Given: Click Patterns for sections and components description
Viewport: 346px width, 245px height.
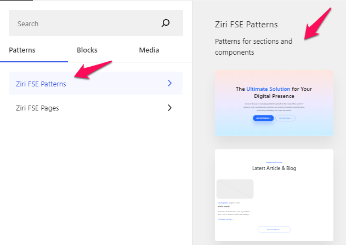Looking at the screenshot, I should tap(253, 46).
